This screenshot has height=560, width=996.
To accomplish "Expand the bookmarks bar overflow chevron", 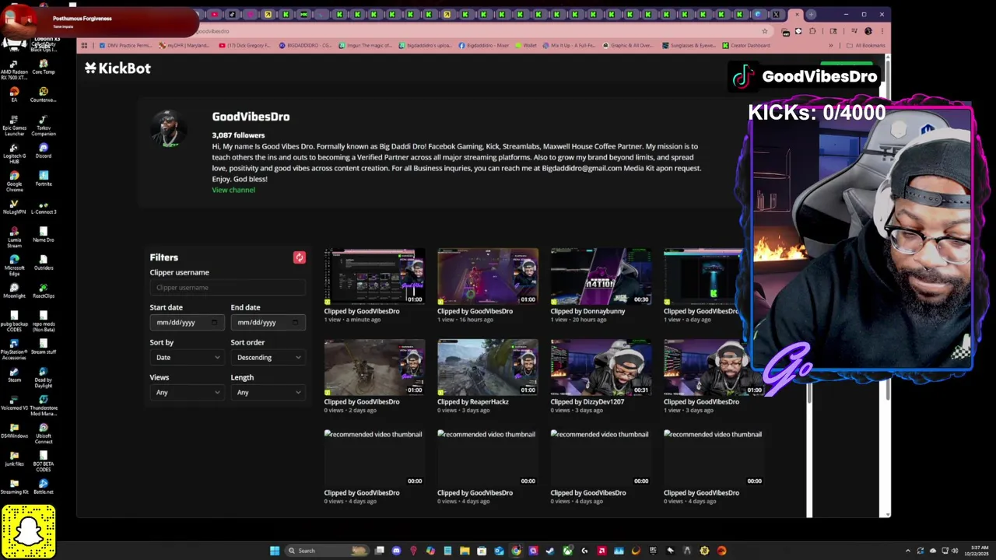I will point(830,45).
